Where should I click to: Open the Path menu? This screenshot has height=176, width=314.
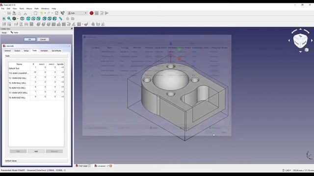click(36, 9)
